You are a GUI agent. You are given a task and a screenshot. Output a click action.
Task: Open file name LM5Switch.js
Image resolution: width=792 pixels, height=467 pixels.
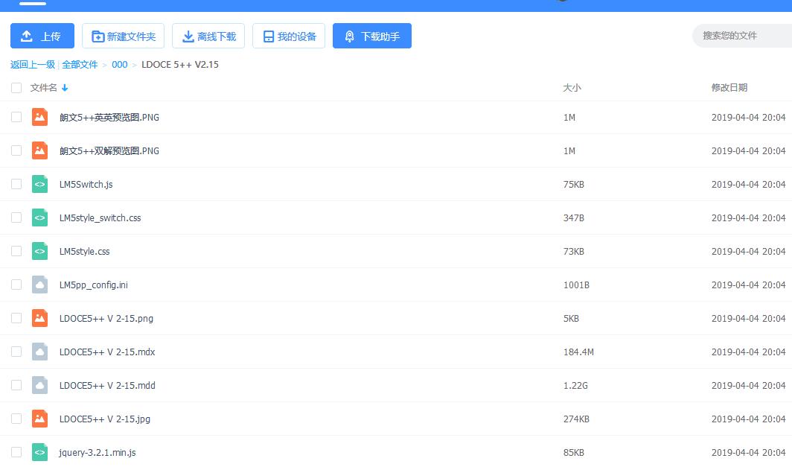[x=86, y=185]
